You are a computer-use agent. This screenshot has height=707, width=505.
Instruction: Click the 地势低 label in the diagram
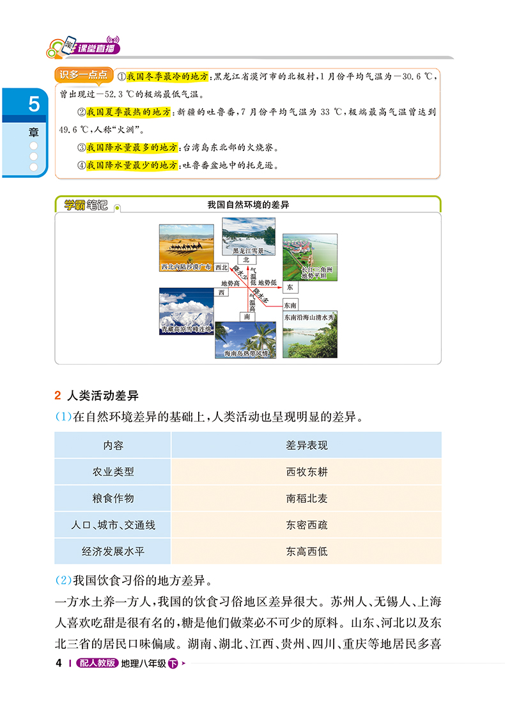tap(268, 283)
